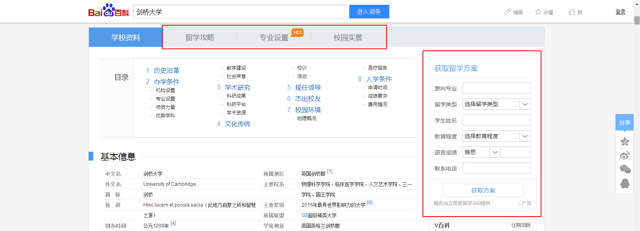Go to 社会声誉 subsection
This screenshot has height=231, width=640.
point(236,76)
